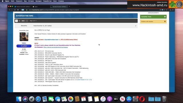Open the Page 1 of 2 dropdown
The image size is (183, 103).
(33, 21)
